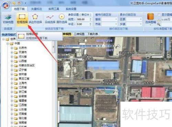Image resolution: width=172 pixels, height=127 pixels.
Task: Select the 拉框选择 rectangle selection tool
Action: (x=22, y=19)
